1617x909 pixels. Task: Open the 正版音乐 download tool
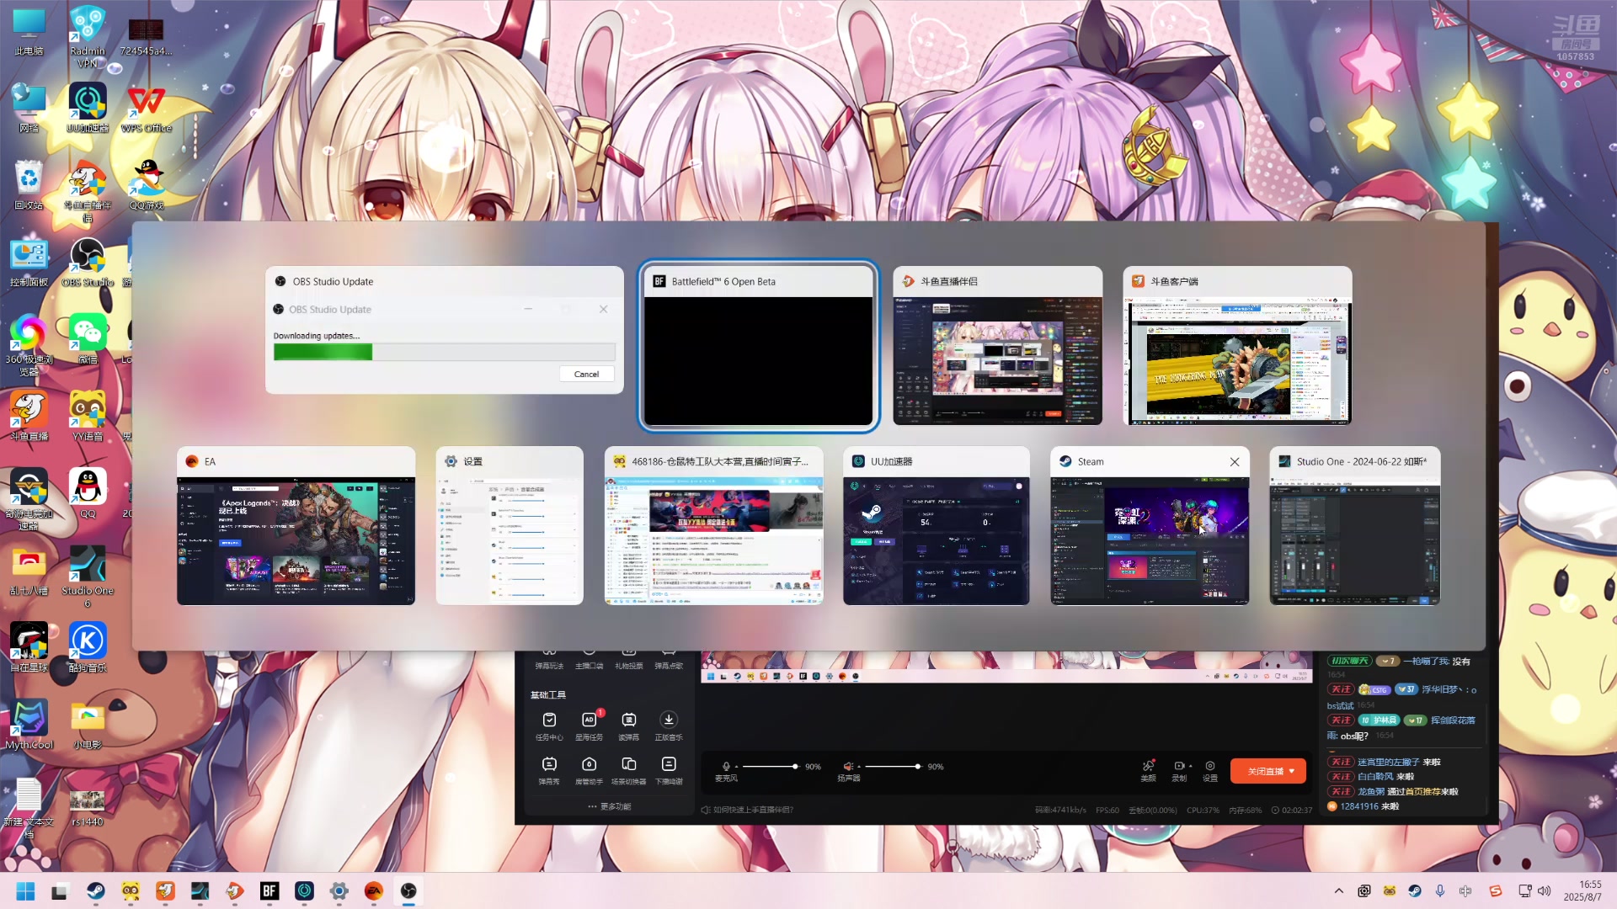[x=669, y=726]
